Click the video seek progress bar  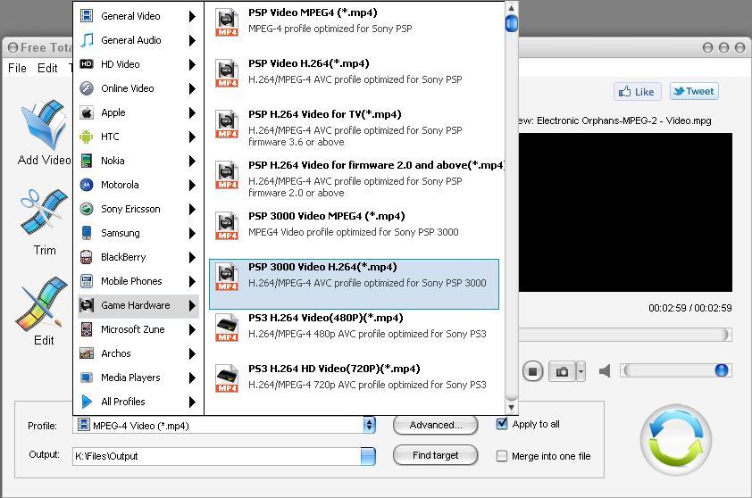coord(625,334)
